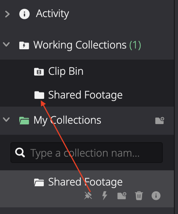
Task: Collapse the Working Collections section
Action: [6, 44]
